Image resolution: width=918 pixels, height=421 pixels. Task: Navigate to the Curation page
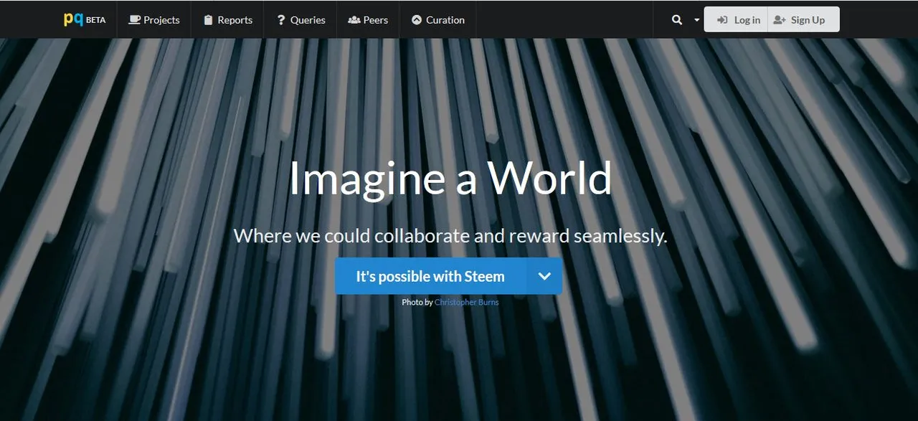point(437,19)
